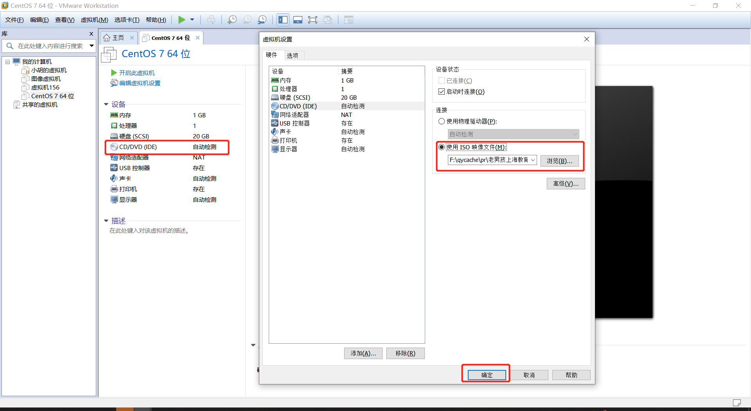Open the 帮助(H) menu
Screen dimensions: 751x411
[x=156, y=20]
